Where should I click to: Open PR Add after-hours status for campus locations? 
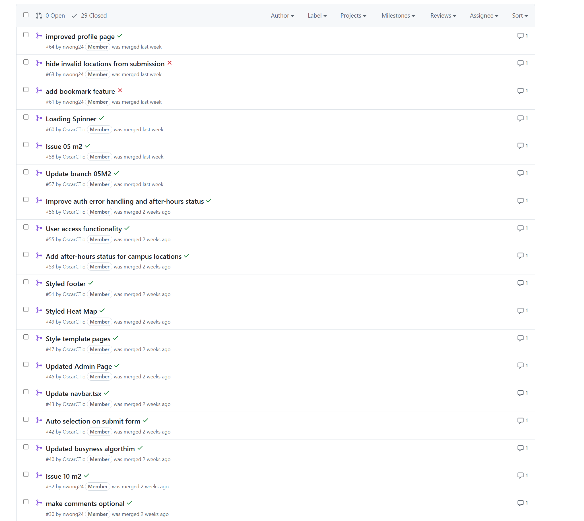(x=114, y=257)
